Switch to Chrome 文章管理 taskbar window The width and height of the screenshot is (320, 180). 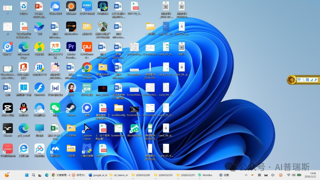click(x=61, y=175)
